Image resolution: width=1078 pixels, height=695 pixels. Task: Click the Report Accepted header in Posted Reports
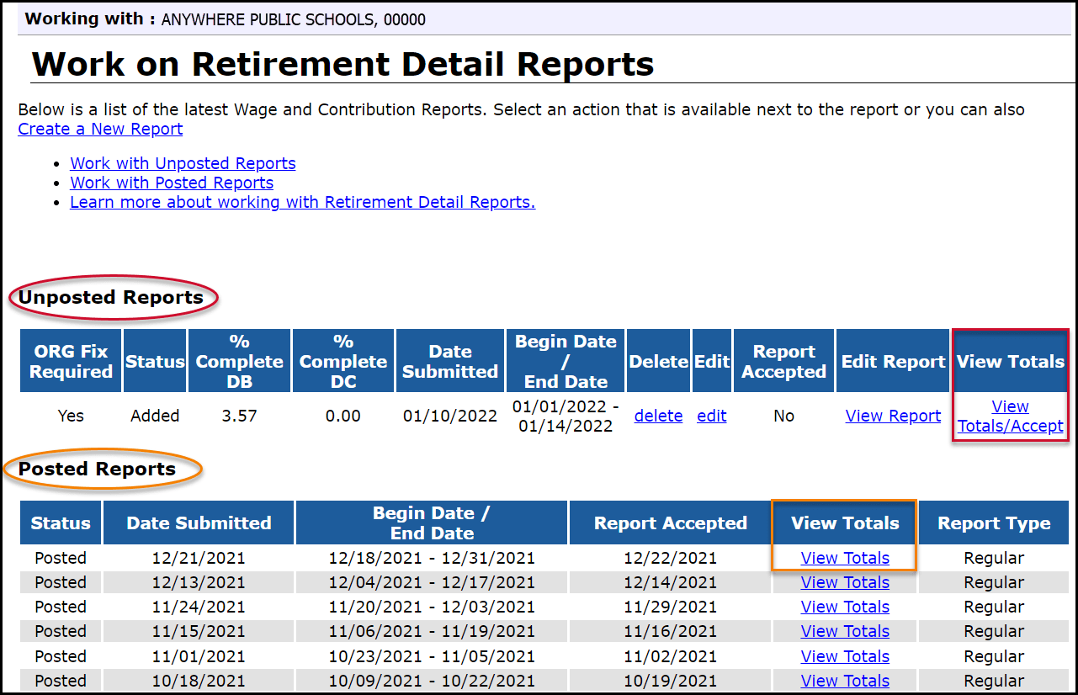[670, 523]
